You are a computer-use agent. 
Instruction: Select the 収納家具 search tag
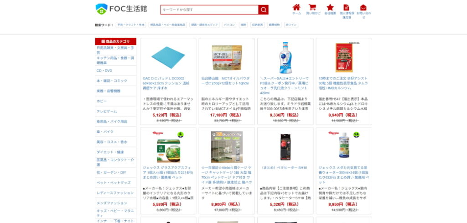[x=257, y=25]
